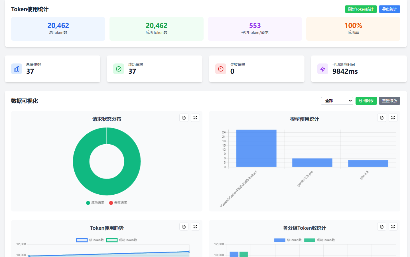Screen dimensions: 410x257
Task: Click the gemini-2.5-pro axis label
Action: pyautogui.click(x=305, y=179)
